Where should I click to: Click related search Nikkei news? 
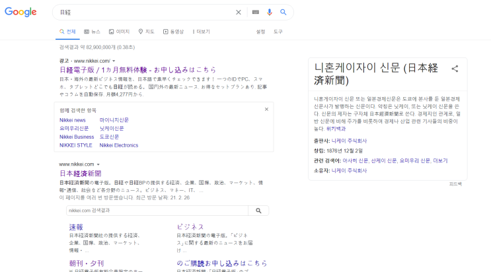point(72,120)
